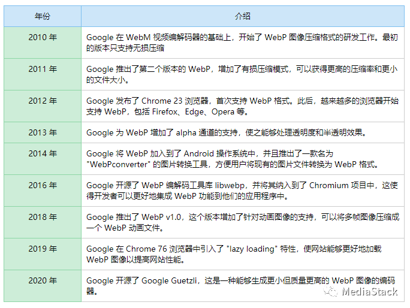Choose the 2018 年 year cell
410x308 pixels.
[43, 217]
